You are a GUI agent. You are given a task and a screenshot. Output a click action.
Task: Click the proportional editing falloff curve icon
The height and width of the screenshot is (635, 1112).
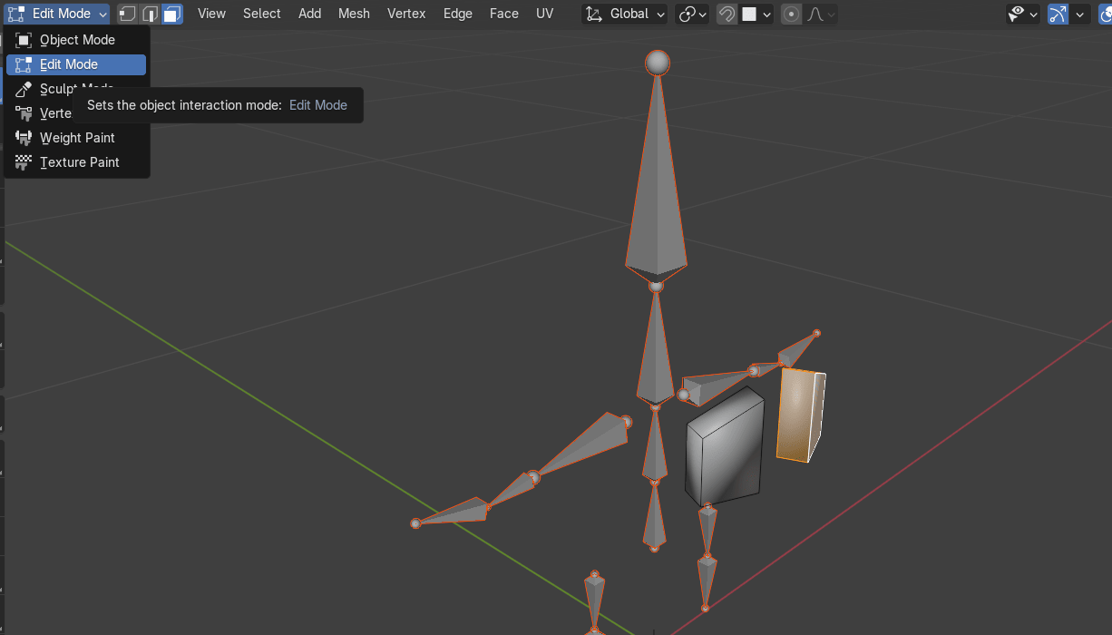point(821,14)
